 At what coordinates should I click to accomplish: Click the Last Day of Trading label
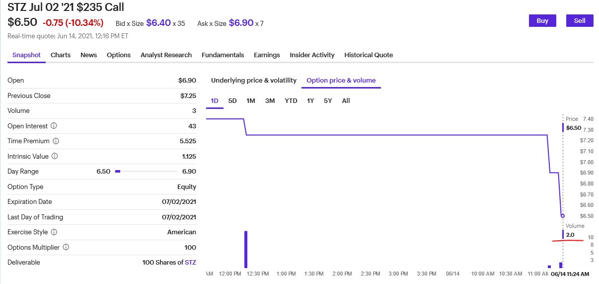(x=35, y=217)
